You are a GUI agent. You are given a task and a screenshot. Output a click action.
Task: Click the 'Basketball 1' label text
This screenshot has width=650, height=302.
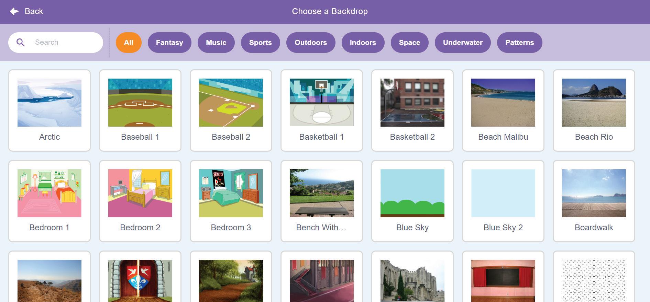(x=322, y=137)
